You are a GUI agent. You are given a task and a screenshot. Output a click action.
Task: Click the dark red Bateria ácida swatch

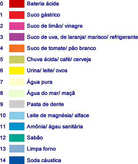17,4
